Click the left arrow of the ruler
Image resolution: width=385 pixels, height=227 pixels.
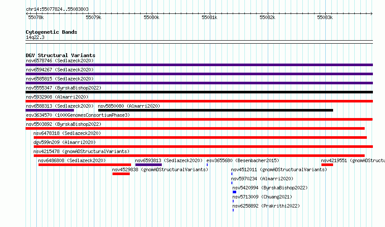(x=27, y=13)
